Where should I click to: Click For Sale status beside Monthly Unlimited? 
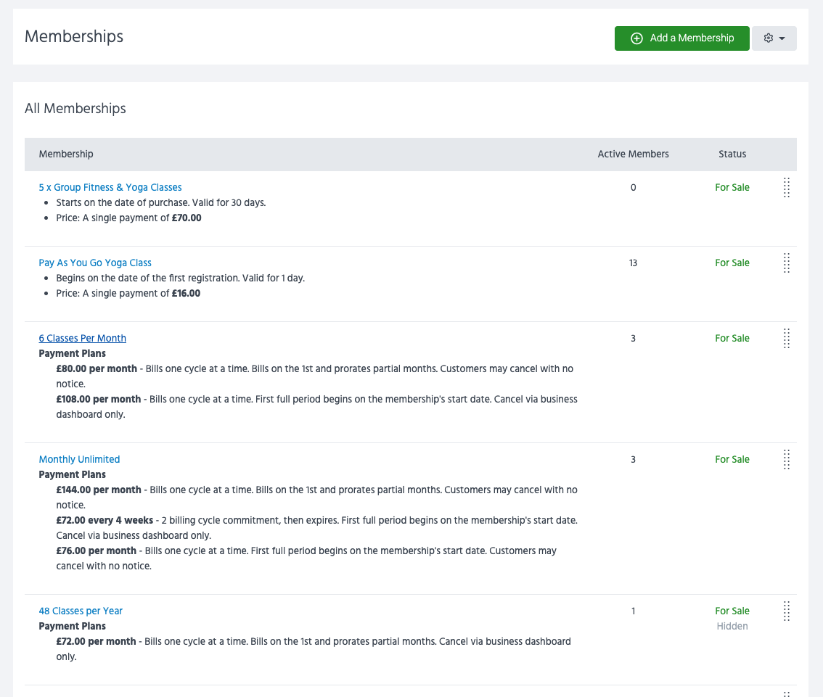coord(732,459)
